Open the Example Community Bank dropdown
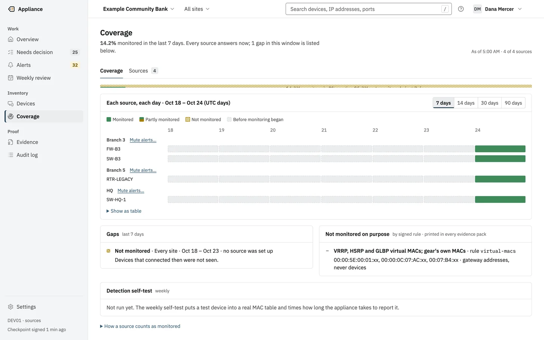The height and width of the screenshot is (340, 544). (x=138, y=9)
